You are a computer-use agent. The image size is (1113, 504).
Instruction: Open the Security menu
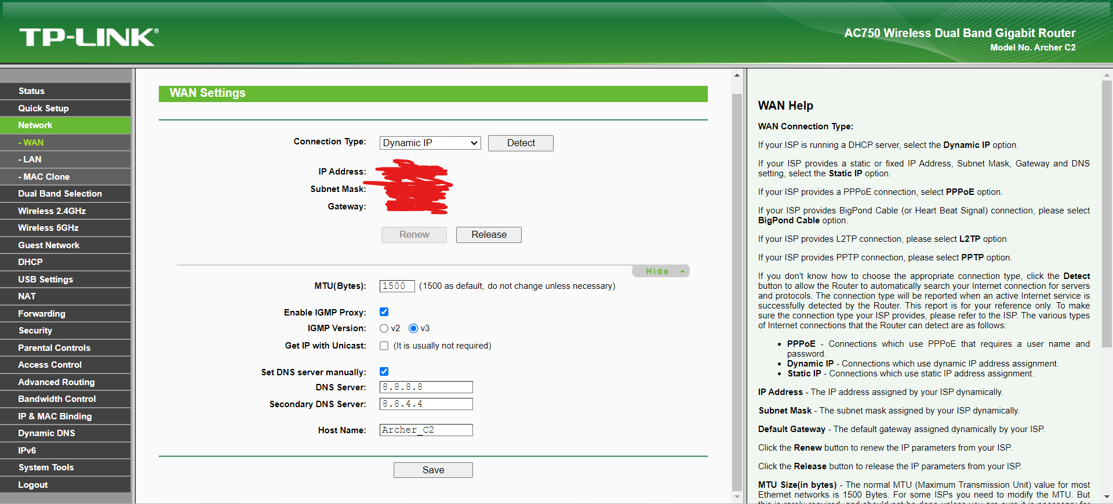point(66,331)
